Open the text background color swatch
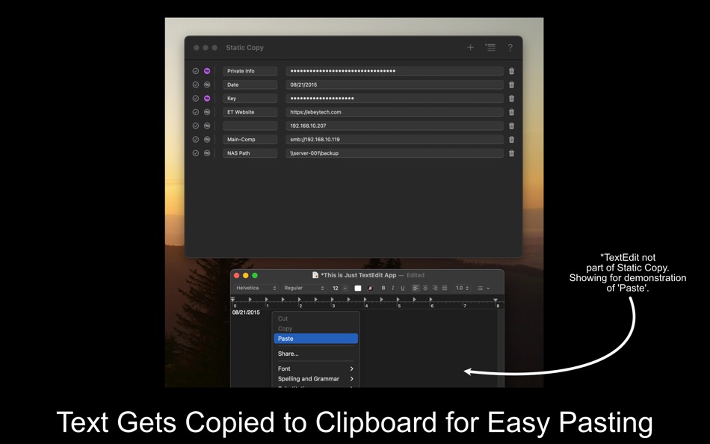The image size is (710, 444). tap(370, 288)
